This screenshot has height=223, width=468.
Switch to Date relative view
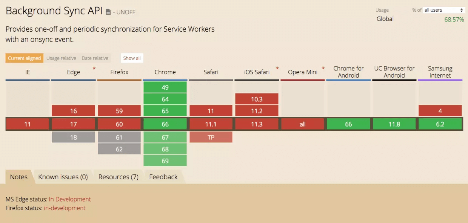pos(95,58)
